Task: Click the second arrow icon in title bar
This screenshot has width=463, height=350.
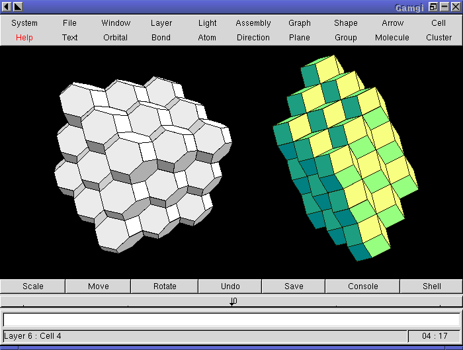Action: (x=18, y=7)
